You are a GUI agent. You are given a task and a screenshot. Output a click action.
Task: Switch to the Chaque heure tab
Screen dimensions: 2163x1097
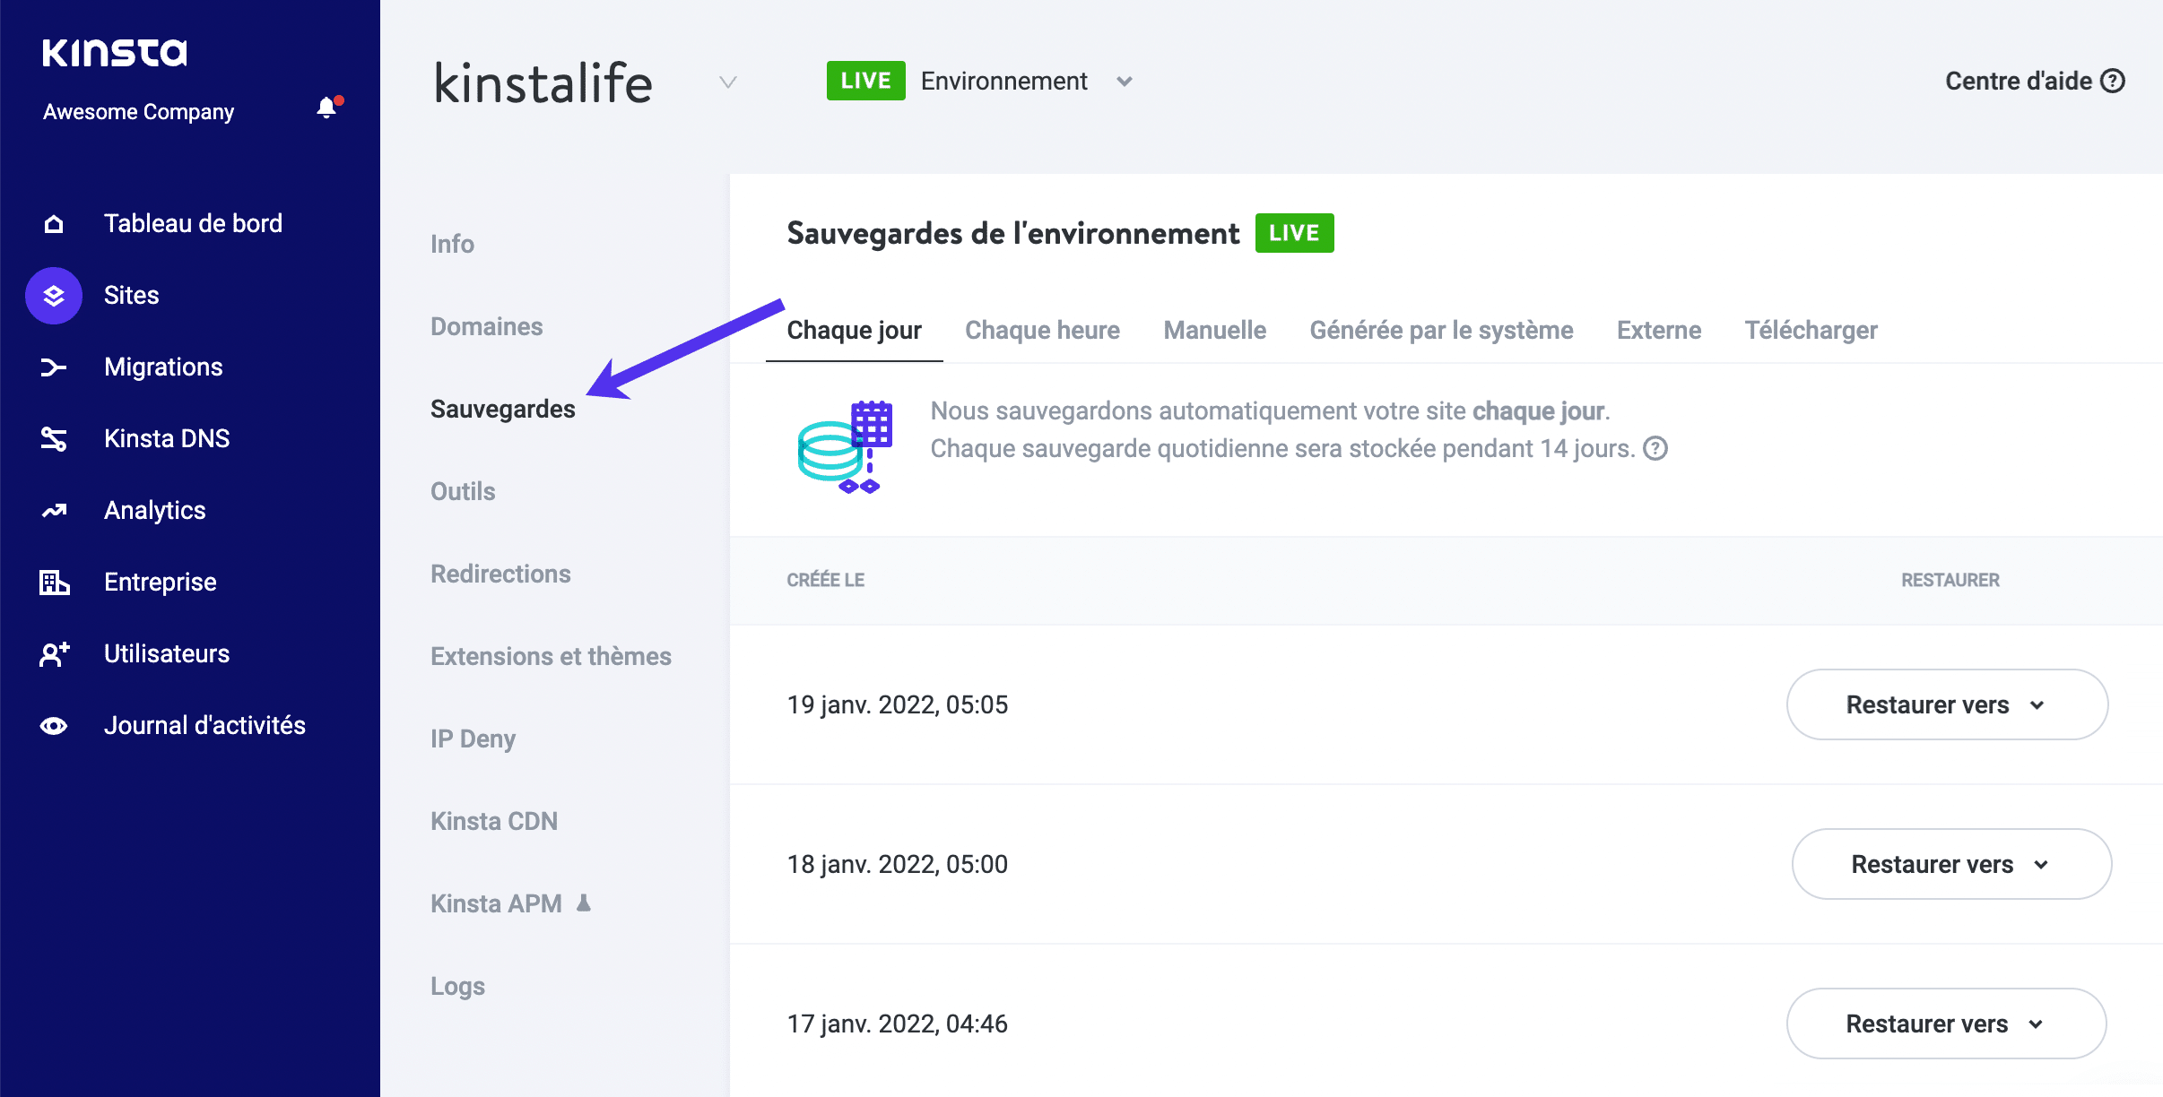(1042, 330)
